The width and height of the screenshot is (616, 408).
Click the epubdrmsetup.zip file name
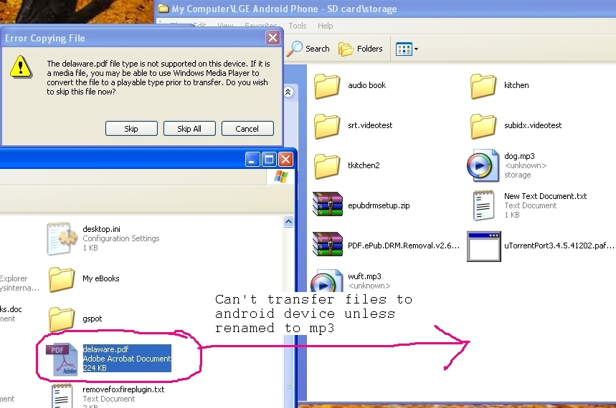pyautogui.click(x=379, y=205)
